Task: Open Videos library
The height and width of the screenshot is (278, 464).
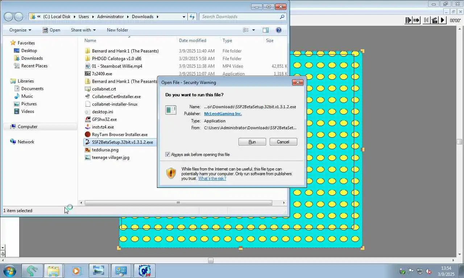Action: point(28,111)
